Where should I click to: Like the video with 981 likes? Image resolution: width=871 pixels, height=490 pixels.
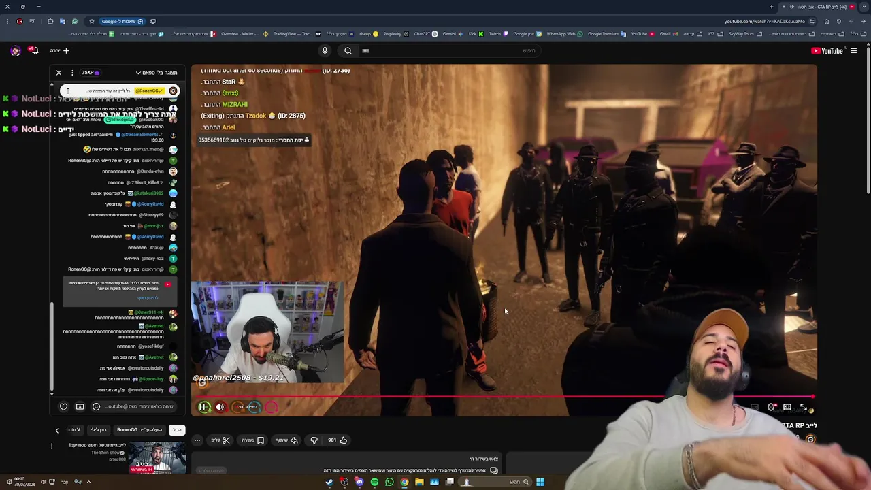[338, 440]
